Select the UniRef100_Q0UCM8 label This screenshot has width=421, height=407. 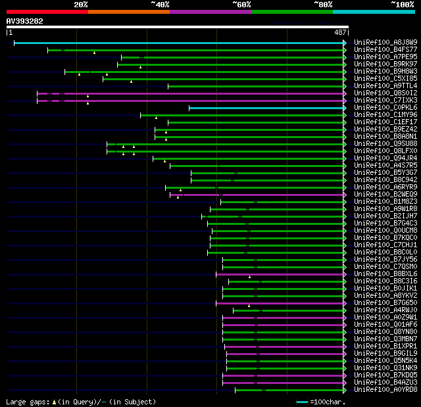(385, 231)
